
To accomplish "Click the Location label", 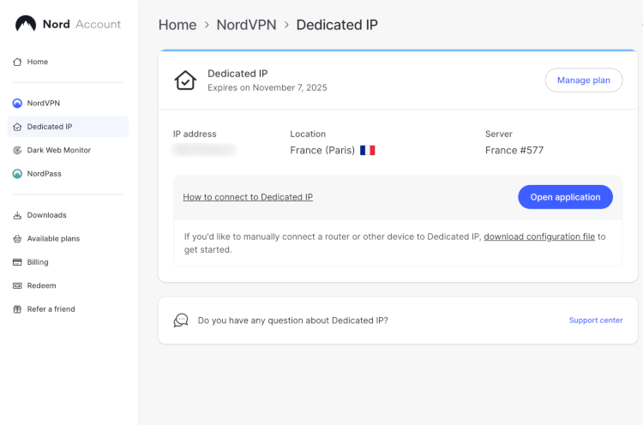I will 308,134.
